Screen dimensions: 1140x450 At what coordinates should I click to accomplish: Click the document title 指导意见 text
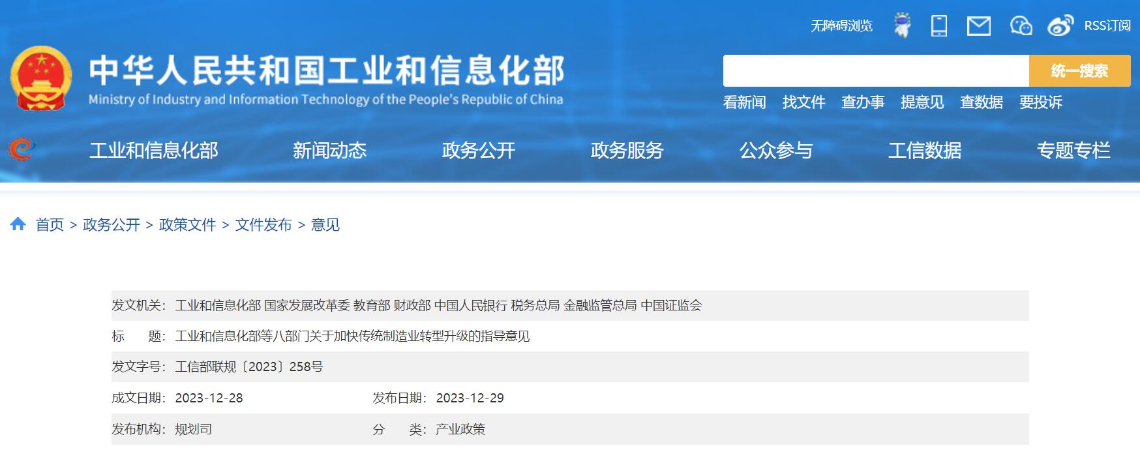click(x=352, y=336)
